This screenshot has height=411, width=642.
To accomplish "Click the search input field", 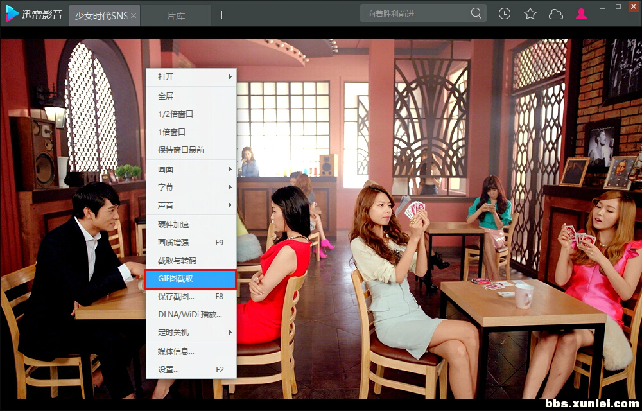I will (x=414, y=13).
